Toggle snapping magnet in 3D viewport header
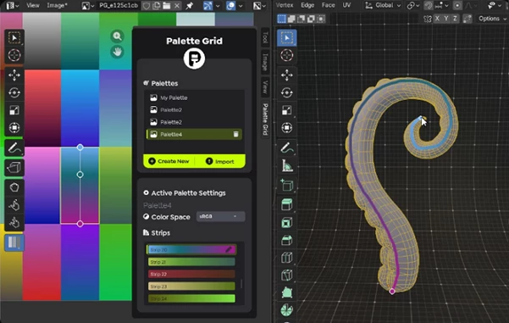 click(x=429, y=6)
